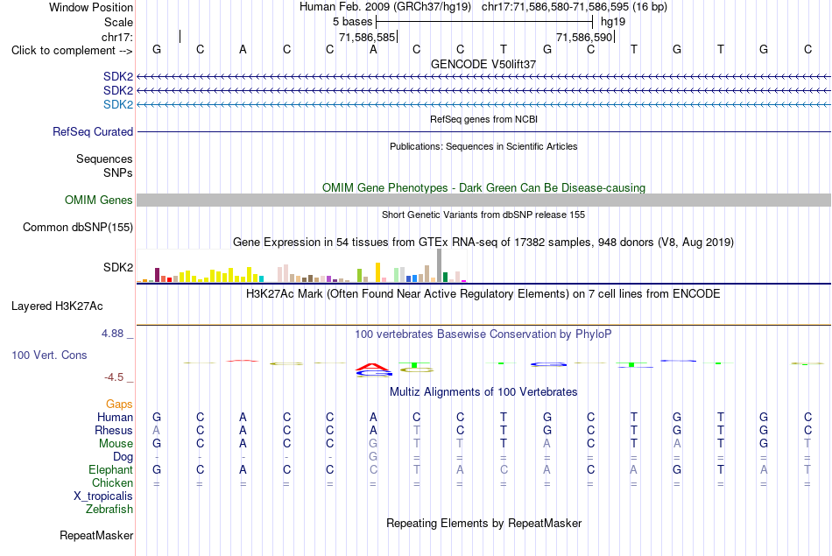Screen dimensions: 832x556
Task: Click the large red 'A' in PhyloP logo
Action: click(x=373, y=367)
